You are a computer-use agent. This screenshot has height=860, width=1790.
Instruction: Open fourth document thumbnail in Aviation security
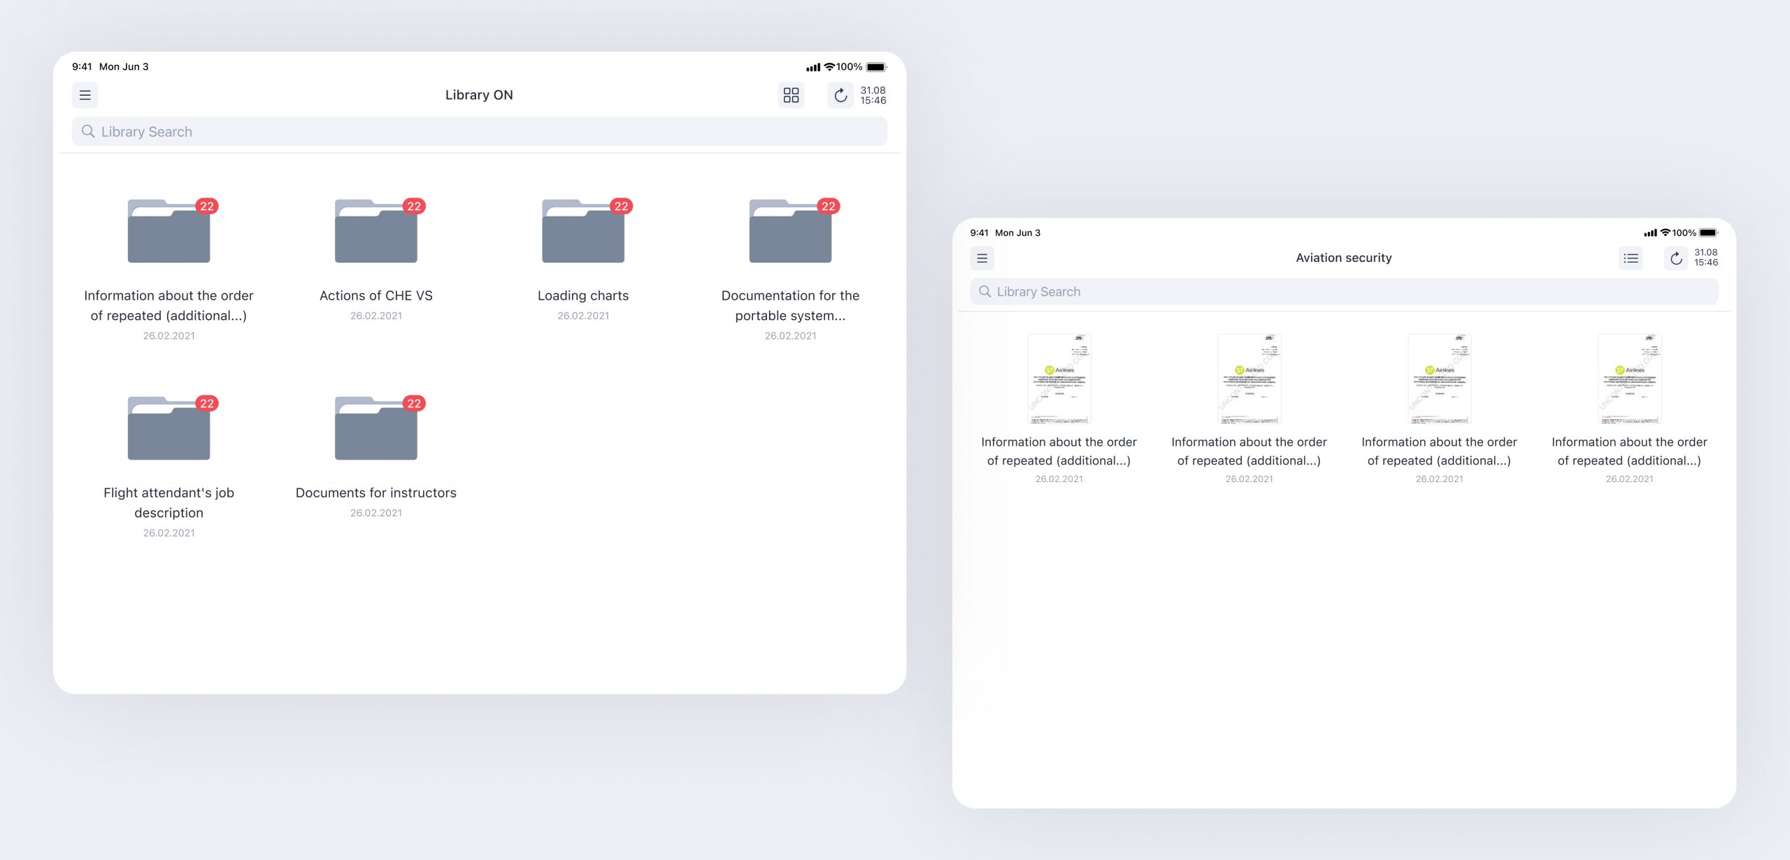click(1629, 379)
